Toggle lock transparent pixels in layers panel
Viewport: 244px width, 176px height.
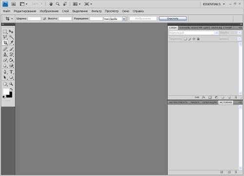(x=185, y=39)
